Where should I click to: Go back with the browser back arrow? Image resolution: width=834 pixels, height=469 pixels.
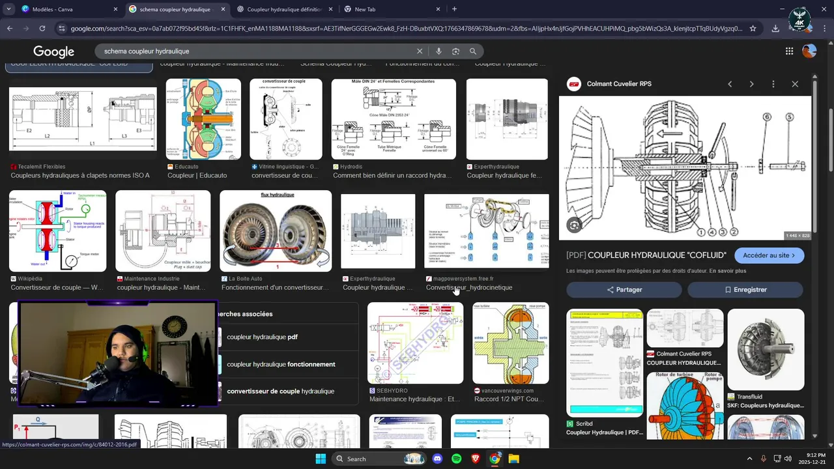click(10, 29)
